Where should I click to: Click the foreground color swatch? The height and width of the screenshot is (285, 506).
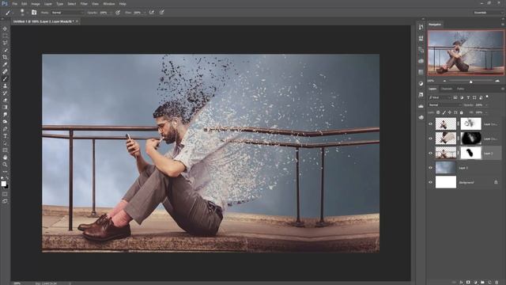tap(3, 184)
